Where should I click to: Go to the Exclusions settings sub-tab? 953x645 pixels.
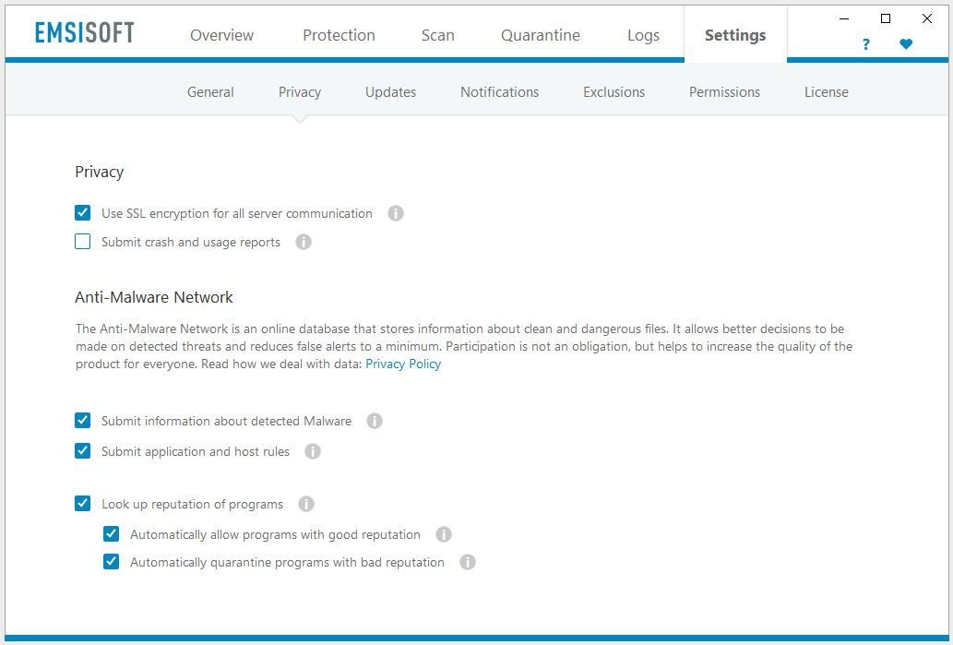[613, 92]
